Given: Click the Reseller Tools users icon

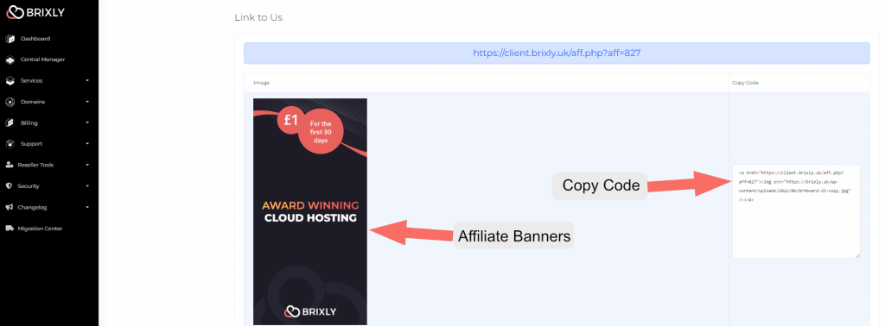Looking at the screenshot, I should pos(9,165).
